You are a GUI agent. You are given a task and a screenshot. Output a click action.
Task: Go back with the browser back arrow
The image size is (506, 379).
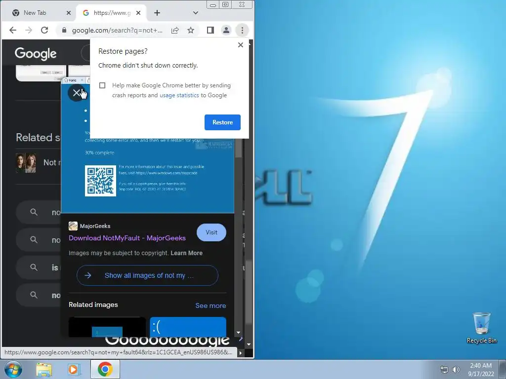click(x=12, y=30)
